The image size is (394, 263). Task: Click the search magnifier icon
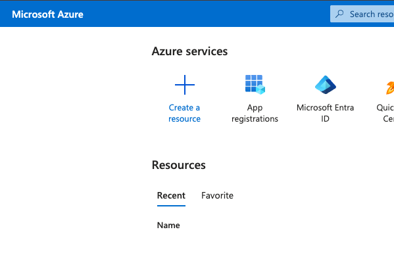click(339, 14)
